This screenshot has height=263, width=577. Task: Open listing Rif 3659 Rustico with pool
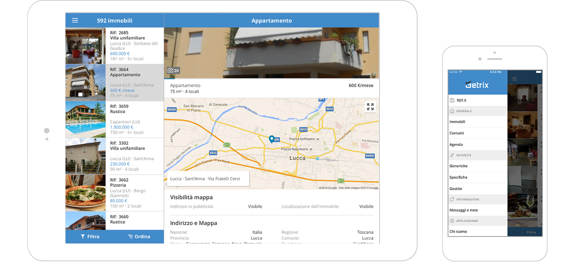(114, 120)
